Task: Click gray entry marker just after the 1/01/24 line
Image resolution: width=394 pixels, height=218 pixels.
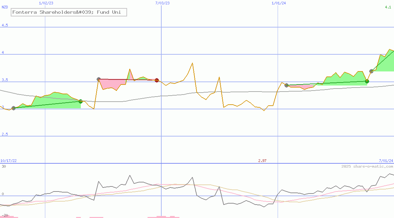Action: tap(286, 85)
